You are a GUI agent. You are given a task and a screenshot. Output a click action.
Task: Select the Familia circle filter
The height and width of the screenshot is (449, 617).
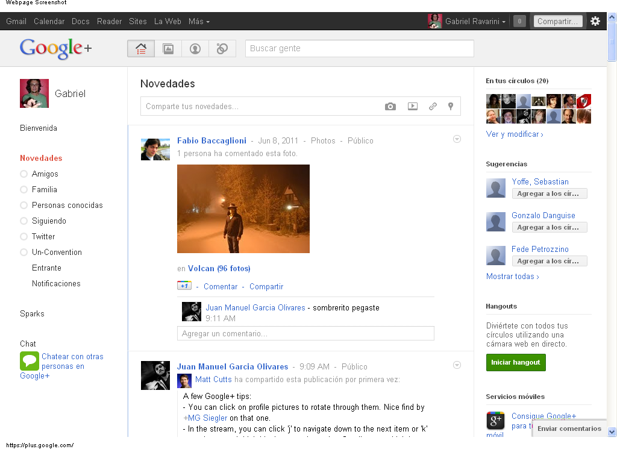point(44,190)
